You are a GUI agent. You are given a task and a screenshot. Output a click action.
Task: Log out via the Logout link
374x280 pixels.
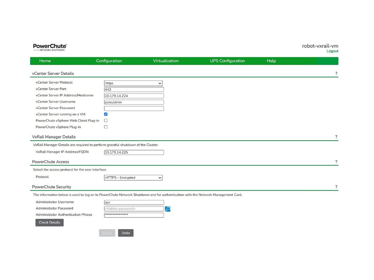tap(332, 51)
